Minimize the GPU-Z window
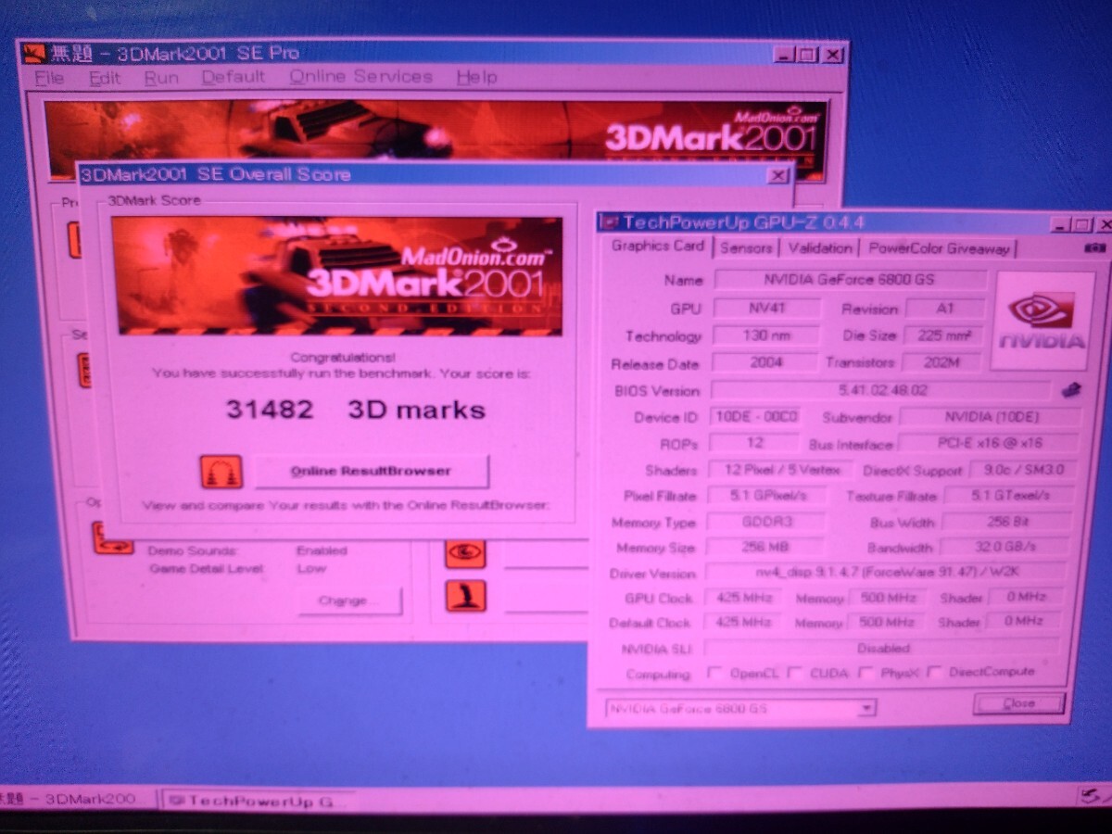 1061,224
